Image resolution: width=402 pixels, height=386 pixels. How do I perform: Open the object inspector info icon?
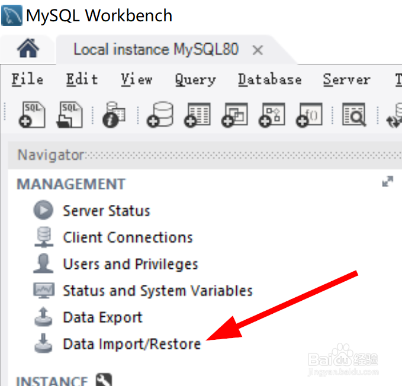click(114, 115)
